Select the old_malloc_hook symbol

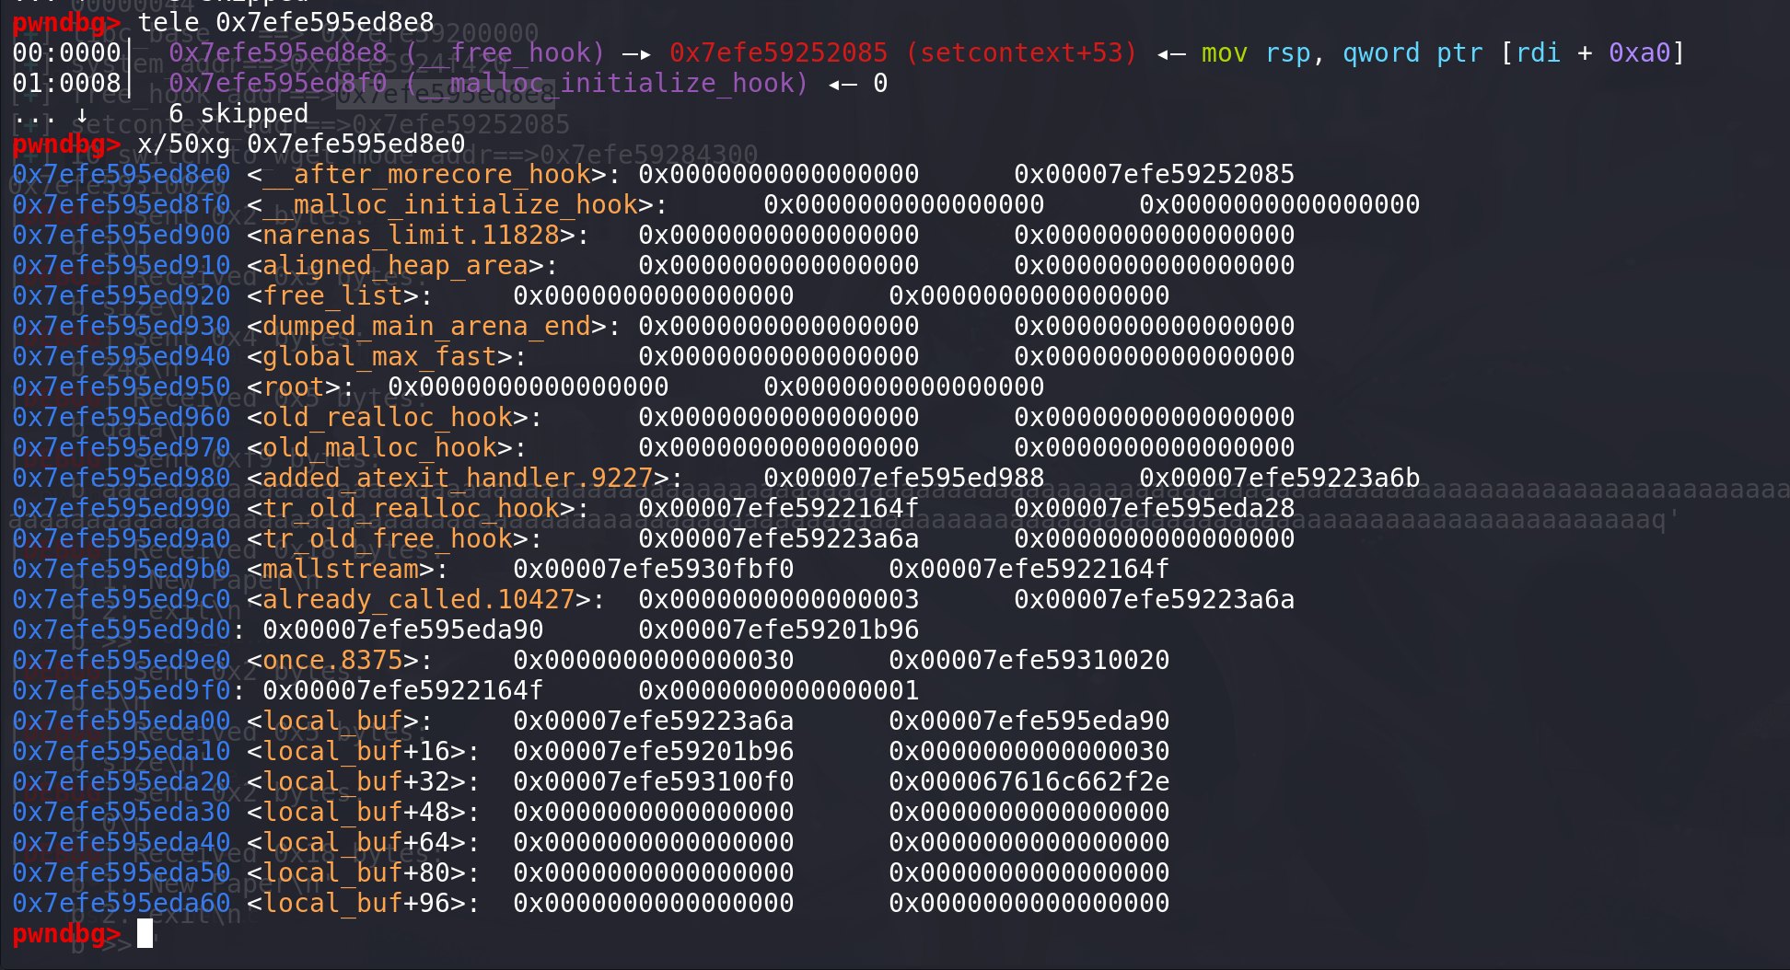click(x=380, y=447)
